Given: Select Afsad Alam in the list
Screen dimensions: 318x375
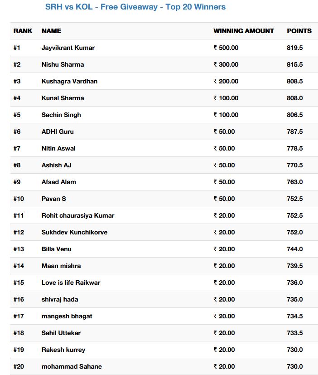Looking at the screenshot, I should 59,182.
